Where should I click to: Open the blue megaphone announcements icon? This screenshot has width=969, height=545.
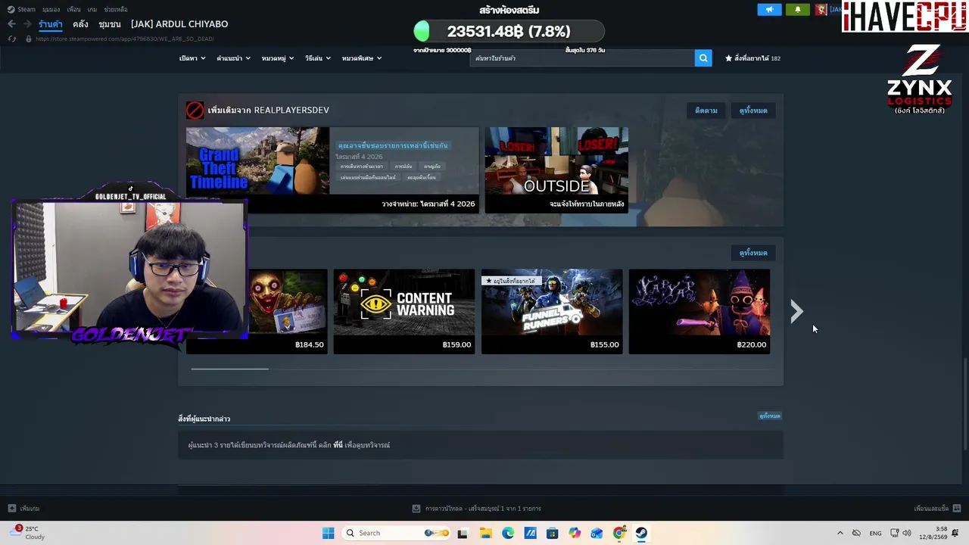coord(770,10)
